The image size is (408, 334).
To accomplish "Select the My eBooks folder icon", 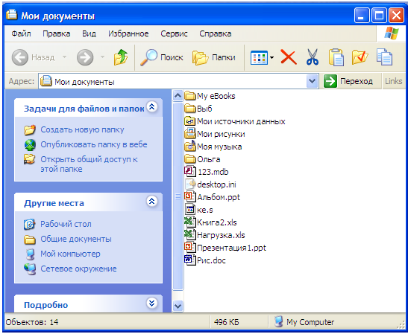I will coord(190,96).
